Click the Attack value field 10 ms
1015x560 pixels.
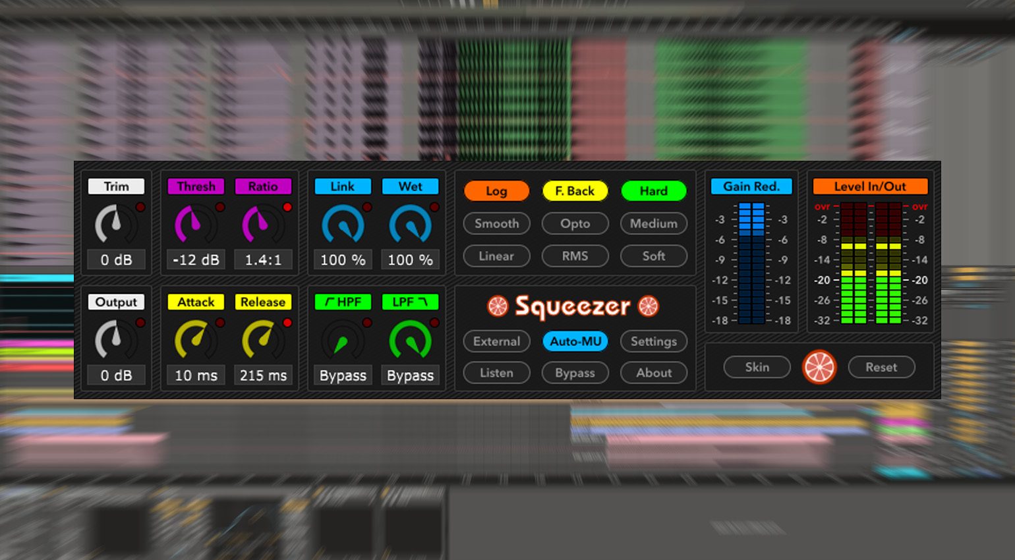tap(196, 376)
